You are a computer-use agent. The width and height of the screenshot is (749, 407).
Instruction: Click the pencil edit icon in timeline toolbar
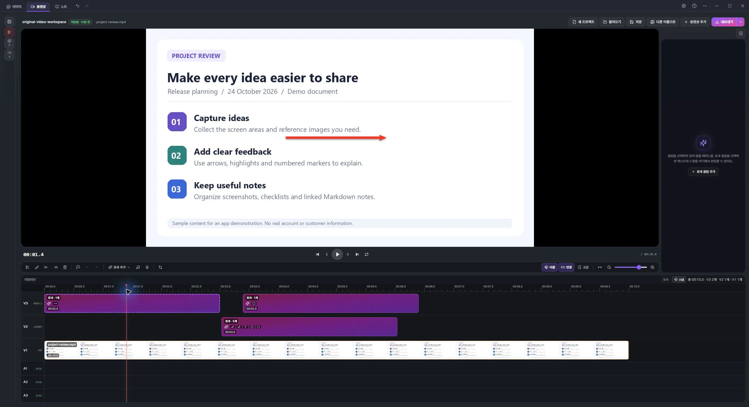click(x=37, y=267)
